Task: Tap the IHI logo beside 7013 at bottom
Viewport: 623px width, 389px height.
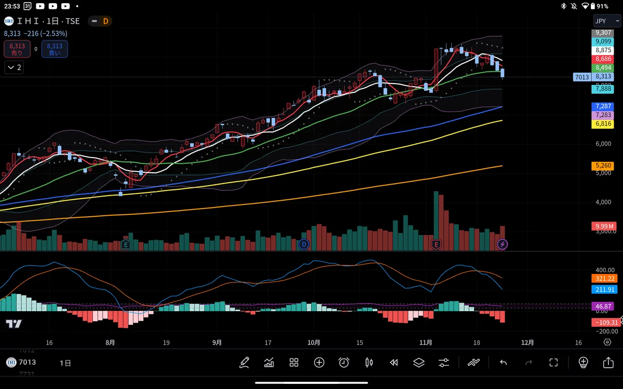Action: coord(10,362)
